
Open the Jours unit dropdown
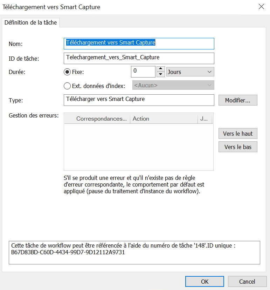190,72
